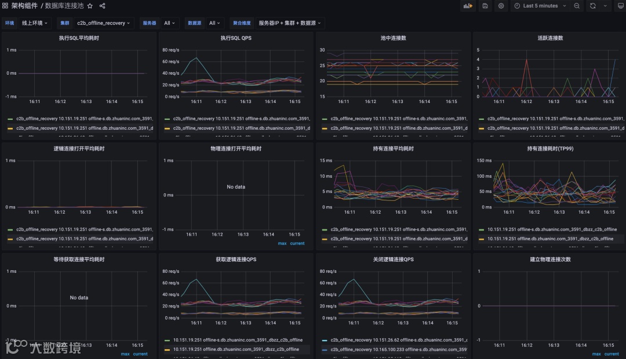Open the 池中连接数 panel title menu
626x359 pixels.
tap(393, 38)
